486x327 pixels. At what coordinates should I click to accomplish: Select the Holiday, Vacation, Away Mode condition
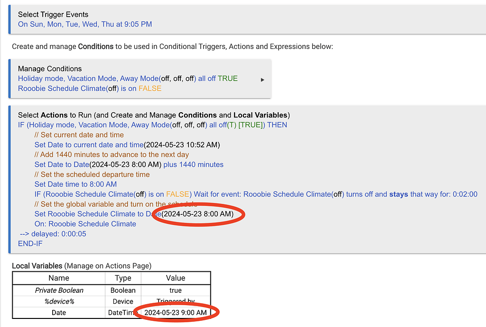(128, 78)
